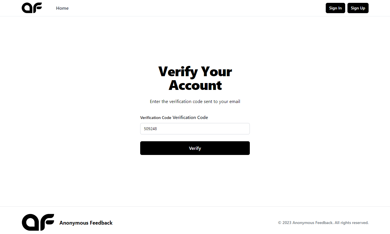Click the letter f in the footer logo
This screenshot has height=234, width=390.
click(47, 222)
